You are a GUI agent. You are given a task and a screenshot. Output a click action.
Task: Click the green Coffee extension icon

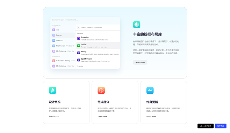click(79, 46)
